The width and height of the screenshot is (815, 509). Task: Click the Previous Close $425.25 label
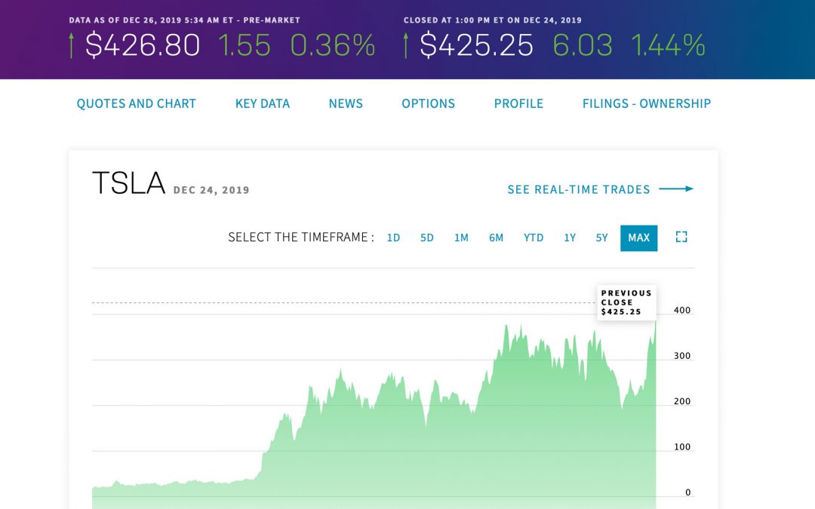pos(626,302)
